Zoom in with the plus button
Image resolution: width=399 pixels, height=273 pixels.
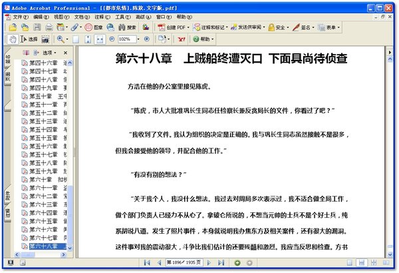click(x=146, y=39)
